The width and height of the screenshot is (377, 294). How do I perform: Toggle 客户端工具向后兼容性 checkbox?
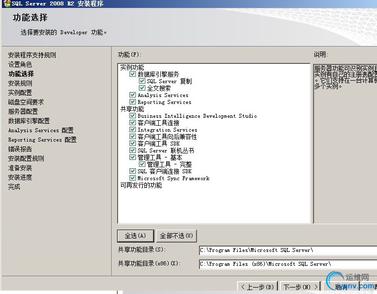coord(132,137)
